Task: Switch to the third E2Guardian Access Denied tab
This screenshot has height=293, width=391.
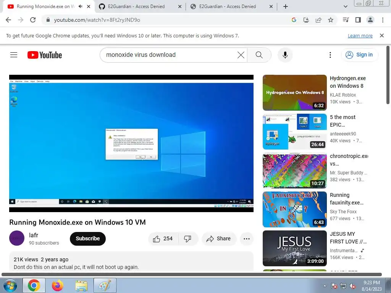Action: (231, 6)
